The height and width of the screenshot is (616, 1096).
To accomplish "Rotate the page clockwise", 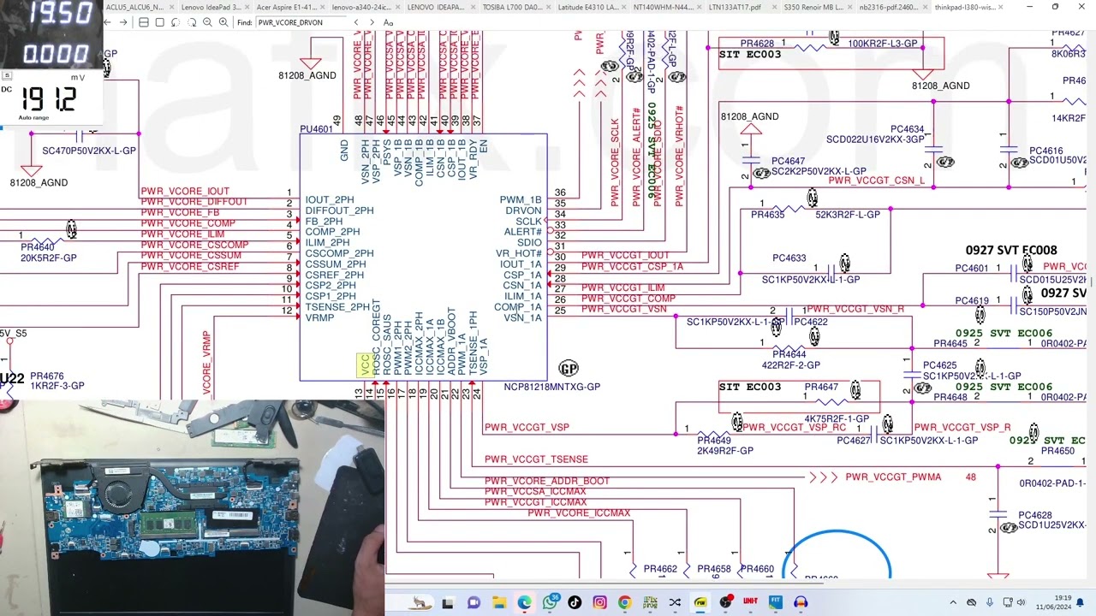I will pyautogui.click(x=192, y=22).
